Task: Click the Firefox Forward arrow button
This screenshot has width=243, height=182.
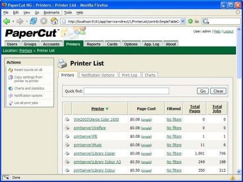Action: point(20,21)
